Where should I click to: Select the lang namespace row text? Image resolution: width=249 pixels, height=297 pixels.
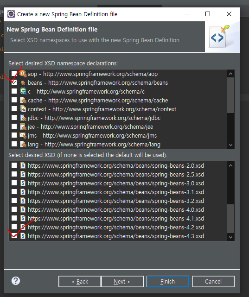point(94,145)
